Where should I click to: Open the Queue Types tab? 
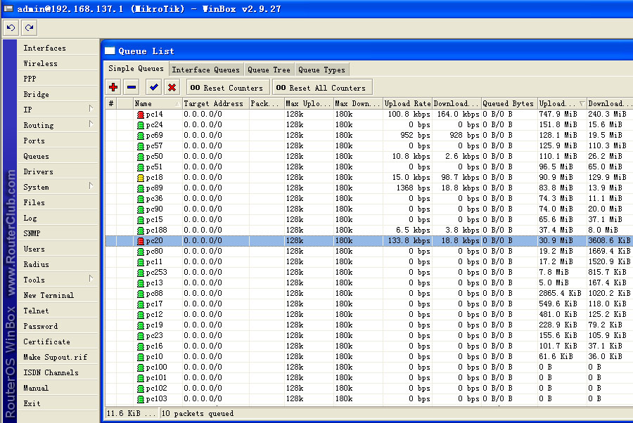pyautogui.click(x=321, y=70)
